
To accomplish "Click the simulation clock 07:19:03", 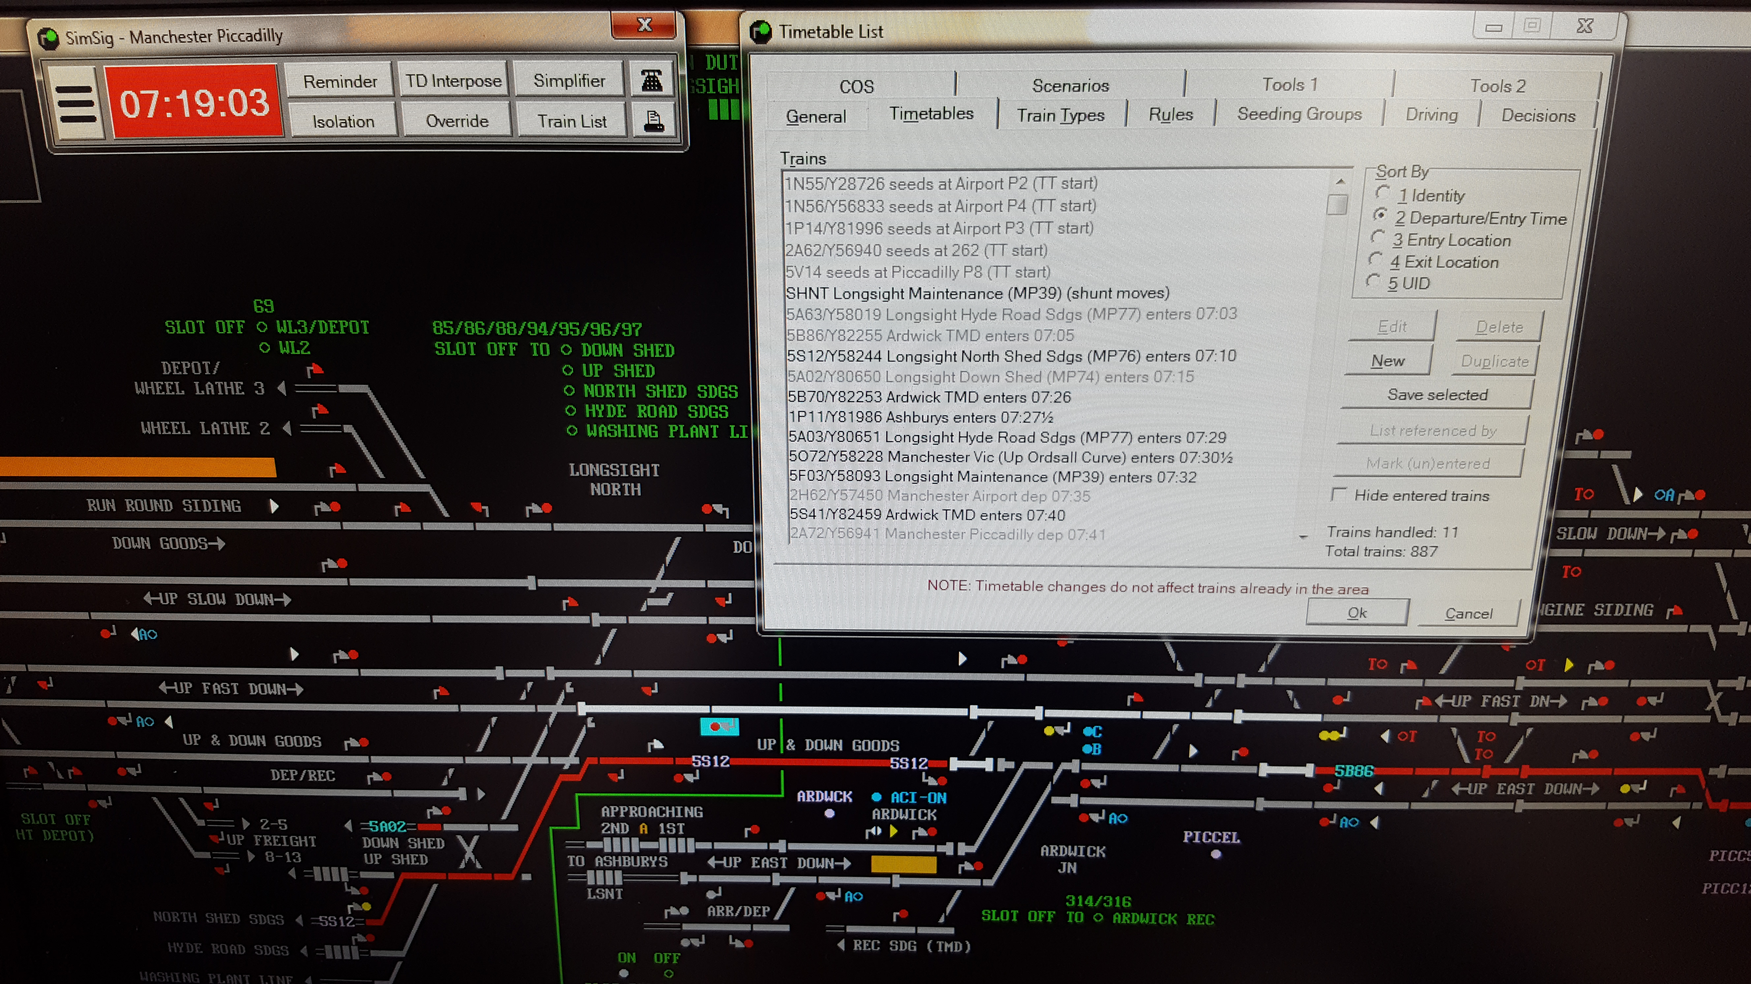I will 194,103.
